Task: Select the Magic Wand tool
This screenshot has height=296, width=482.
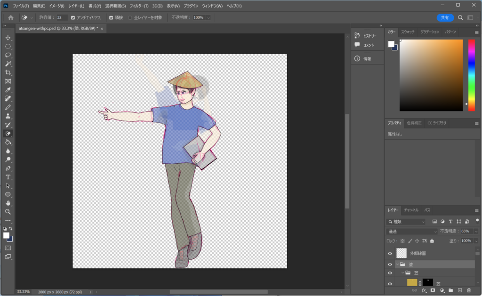Action: (x=8, y=64)
